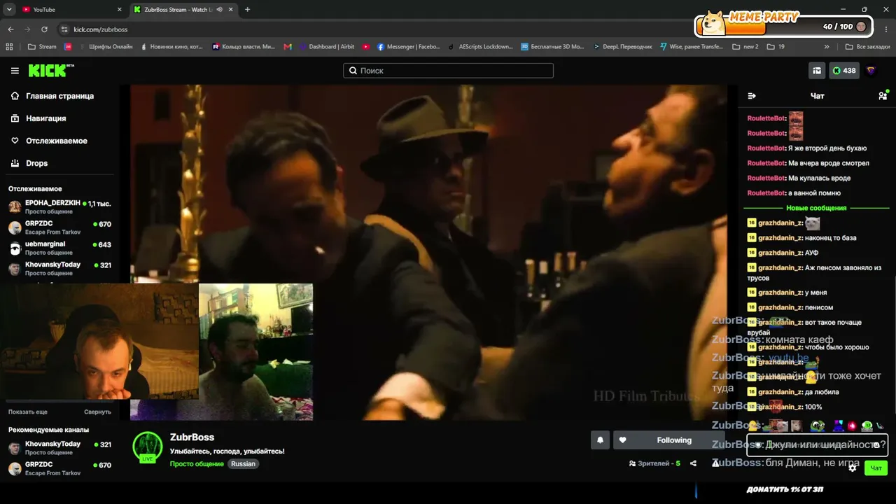Open Главная страница in sidebar
Viewport: 896px width, 504px height.
point(59,96)
